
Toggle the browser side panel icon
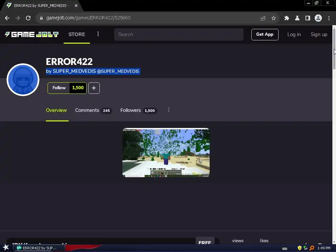coord(308,18)
